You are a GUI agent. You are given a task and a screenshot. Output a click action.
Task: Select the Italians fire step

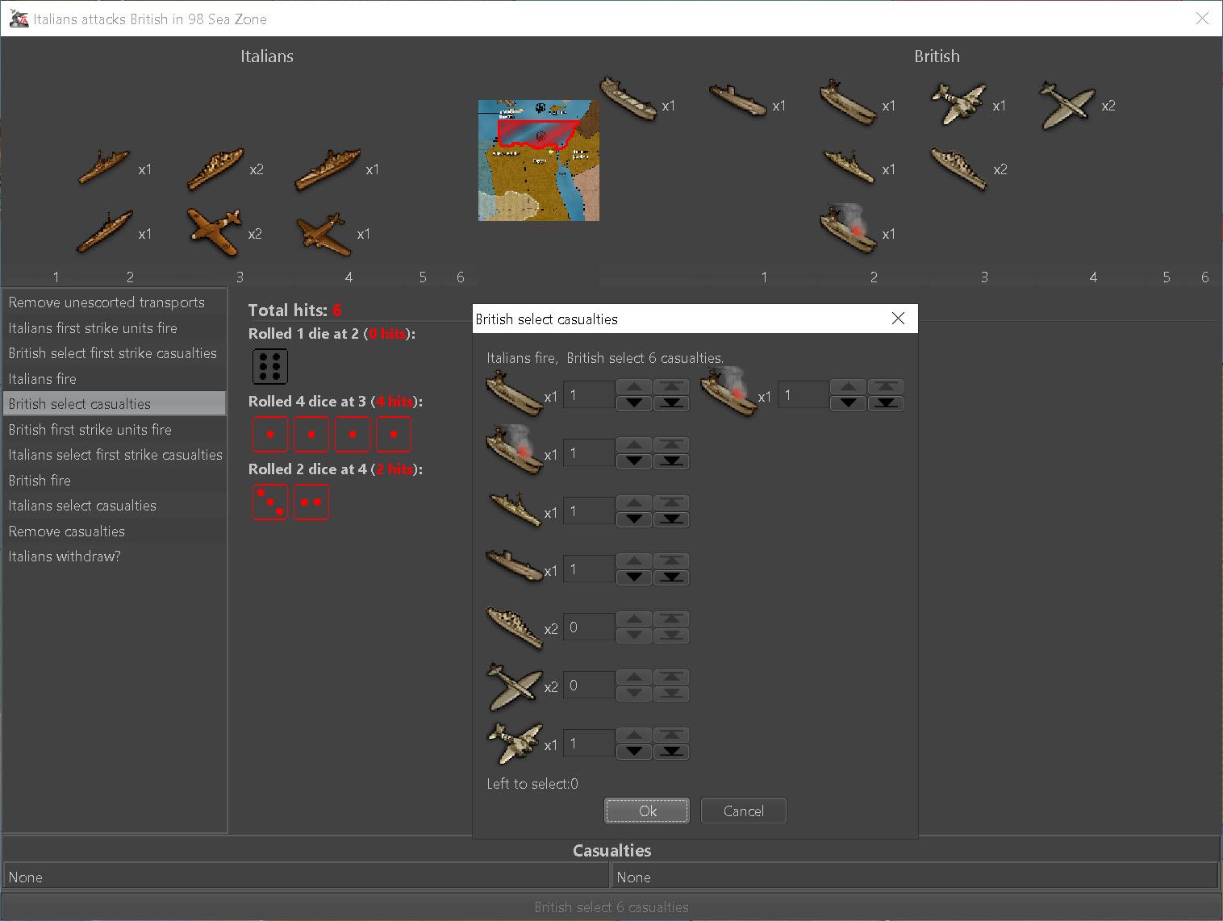(115, 379)
